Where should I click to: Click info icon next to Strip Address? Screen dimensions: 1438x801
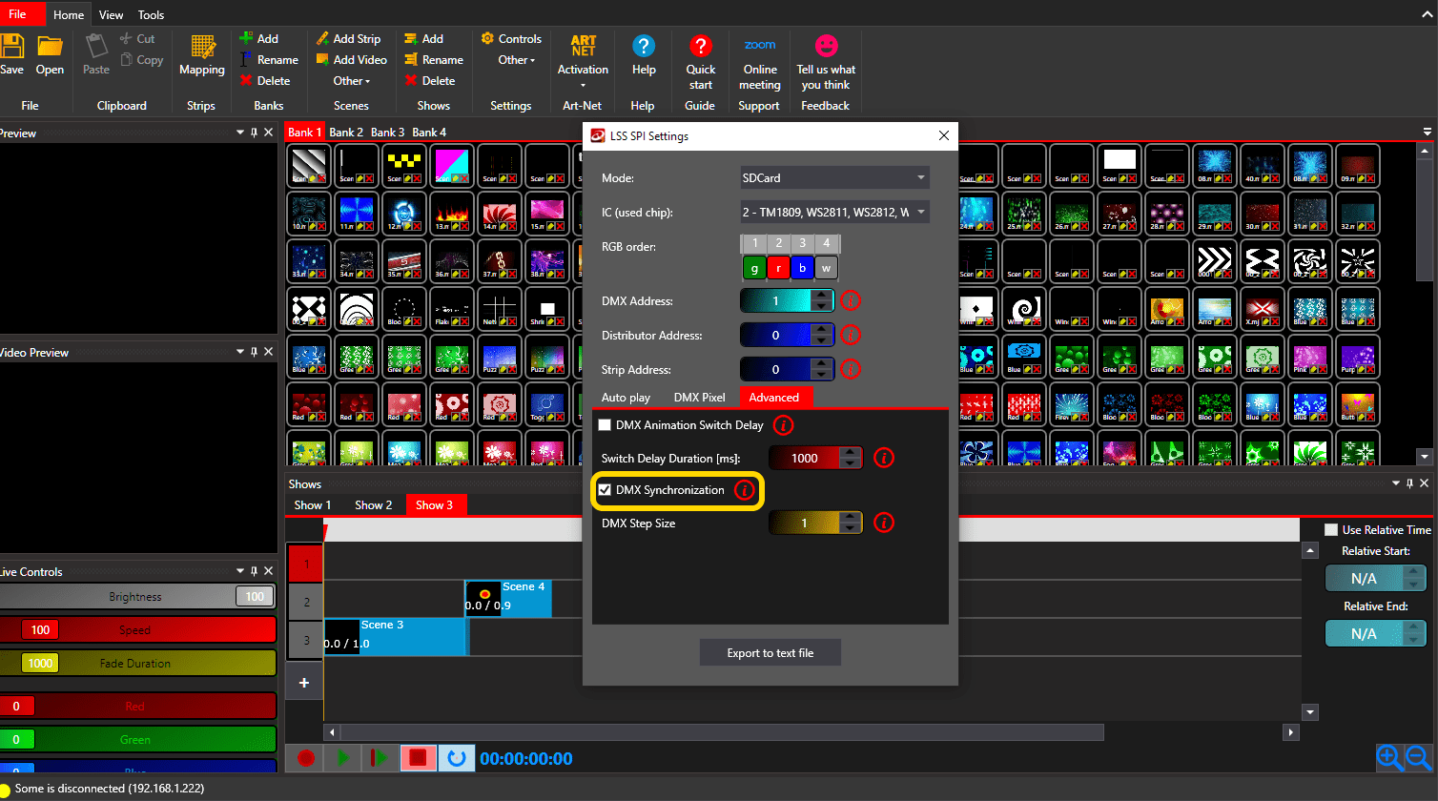(x=851, y=369)
